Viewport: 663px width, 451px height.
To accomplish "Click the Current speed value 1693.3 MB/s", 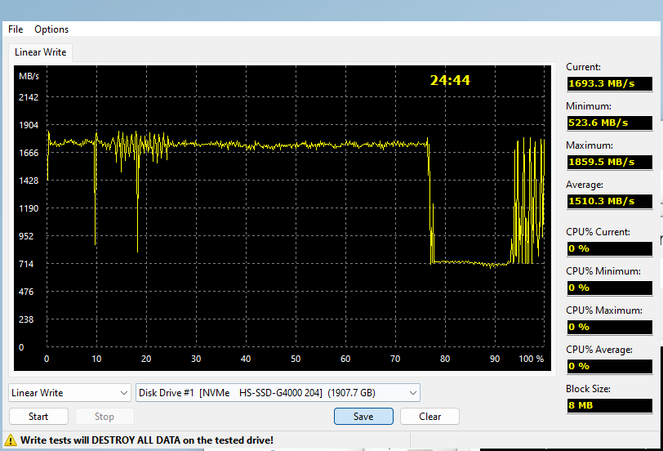I will click(609, 83).
